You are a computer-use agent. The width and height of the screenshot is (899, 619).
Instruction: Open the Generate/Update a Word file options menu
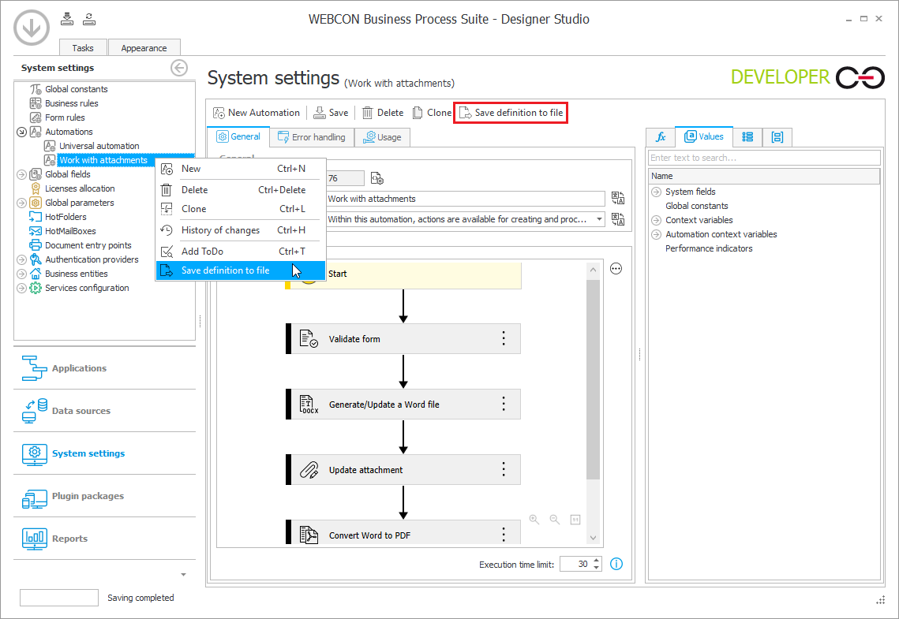click(x=504, y=404)
